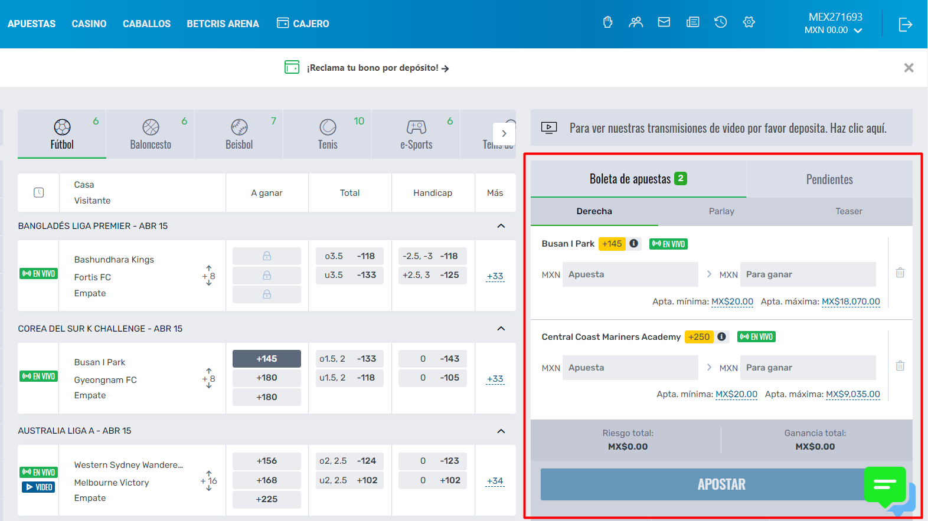Click the ¡Reclama tu bono por depósito! link

click(378, 68)
